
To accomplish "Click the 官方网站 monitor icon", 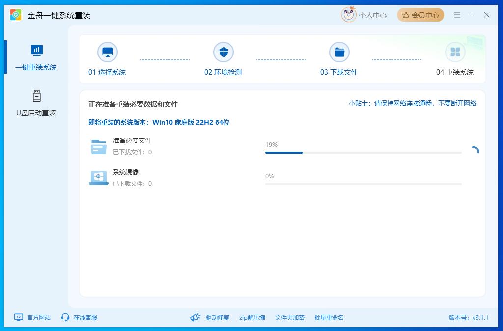I will click(18, 317).
